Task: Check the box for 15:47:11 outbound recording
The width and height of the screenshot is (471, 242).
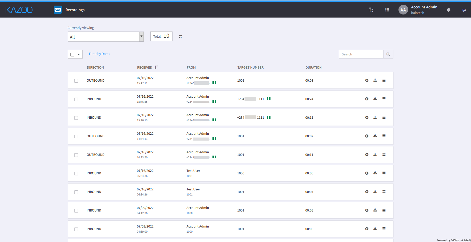Action: tap(76, 81)
